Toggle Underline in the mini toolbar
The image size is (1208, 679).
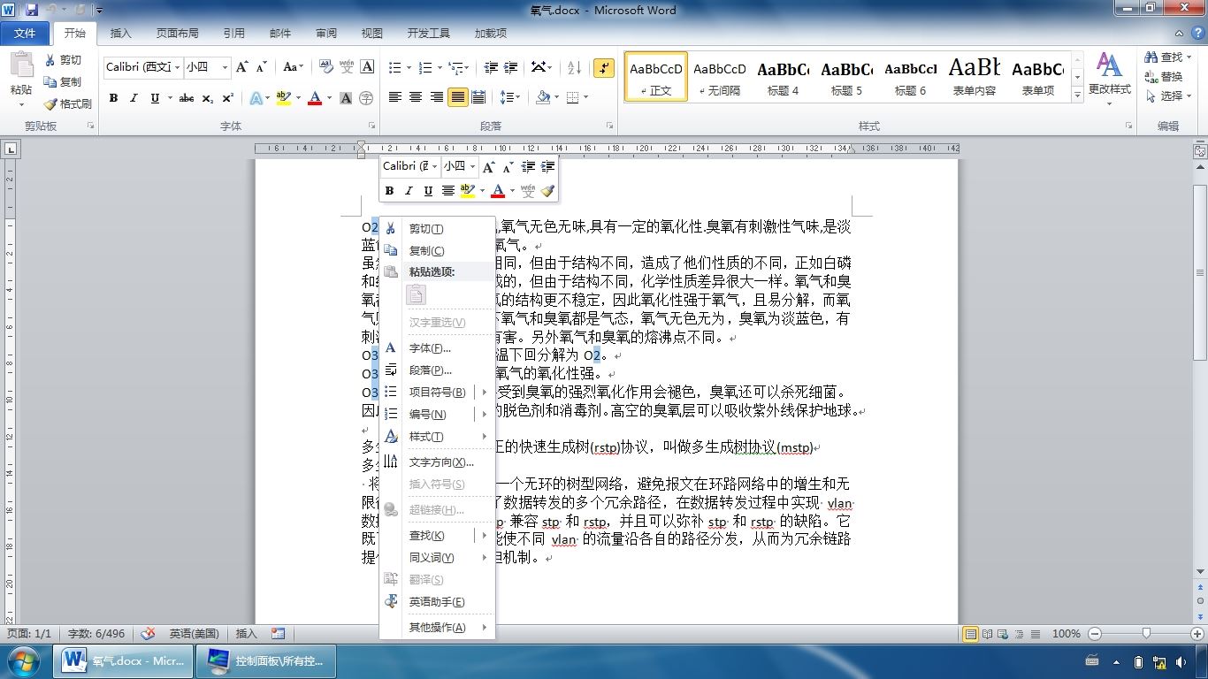coord(428,190)
